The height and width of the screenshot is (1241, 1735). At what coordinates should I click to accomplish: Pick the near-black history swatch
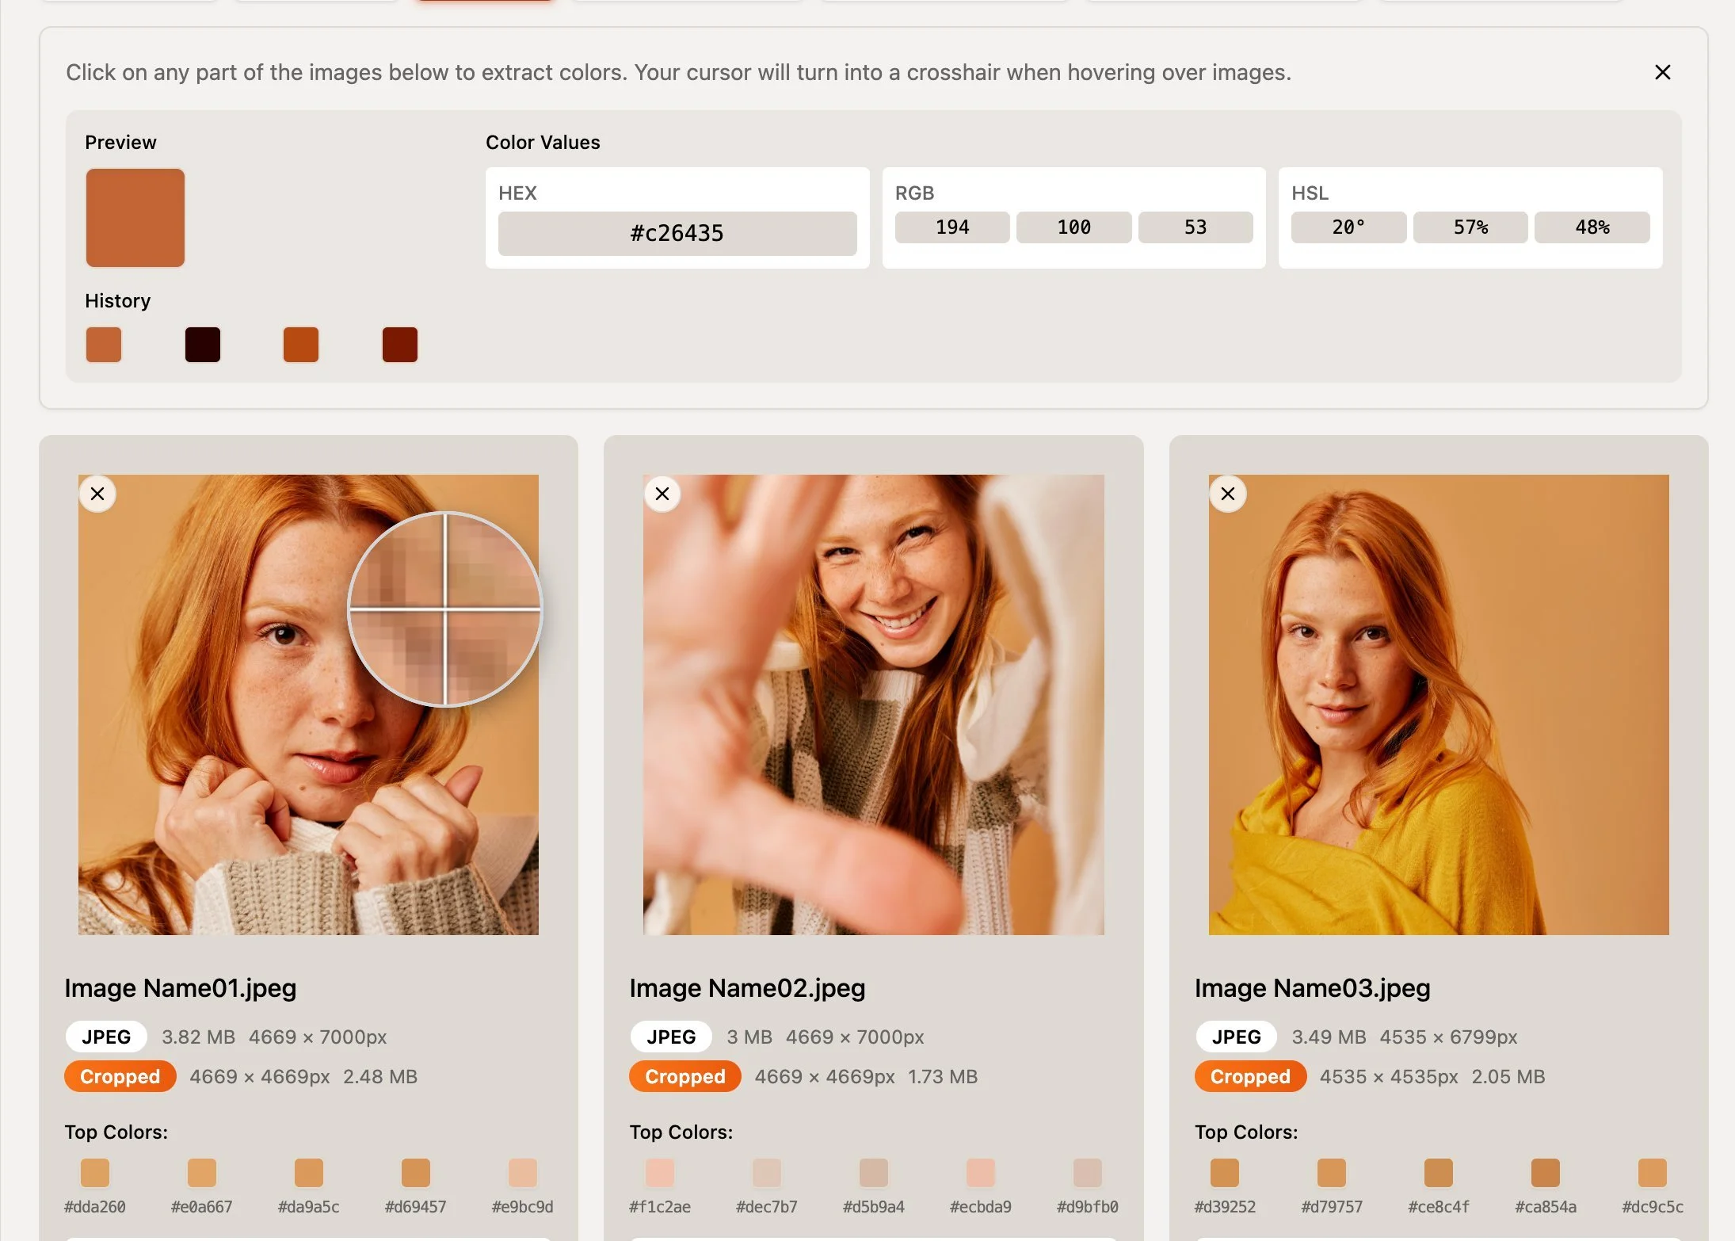pos(202,345)
